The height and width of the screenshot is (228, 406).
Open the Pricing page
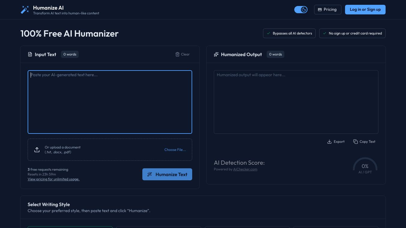(328, 10)
